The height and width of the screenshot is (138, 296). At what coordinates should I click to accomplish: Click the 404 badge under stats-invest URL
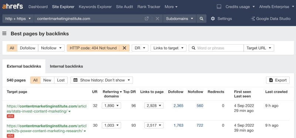(x=10, y=116)
